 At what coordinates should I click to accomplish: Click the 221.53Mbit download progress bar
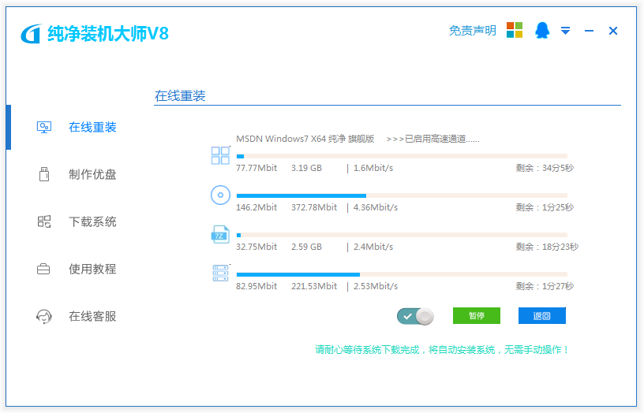(402, 274)
